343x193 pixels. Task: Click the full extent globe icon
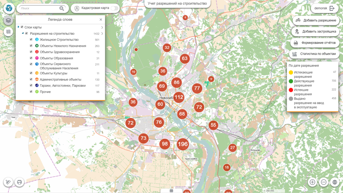tap(335, 182)
